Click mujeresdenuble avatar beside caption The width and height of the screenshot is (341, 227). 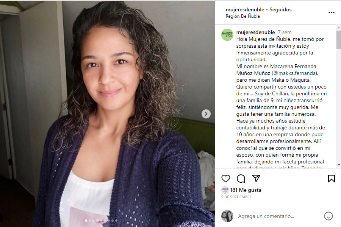tap(227, 35)
